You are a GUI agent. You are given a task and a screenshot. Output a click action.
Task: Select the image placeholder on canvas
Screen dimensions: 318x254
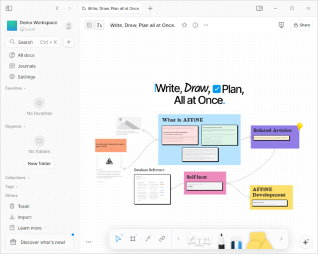pyautogui.click(x=128, y=123)
